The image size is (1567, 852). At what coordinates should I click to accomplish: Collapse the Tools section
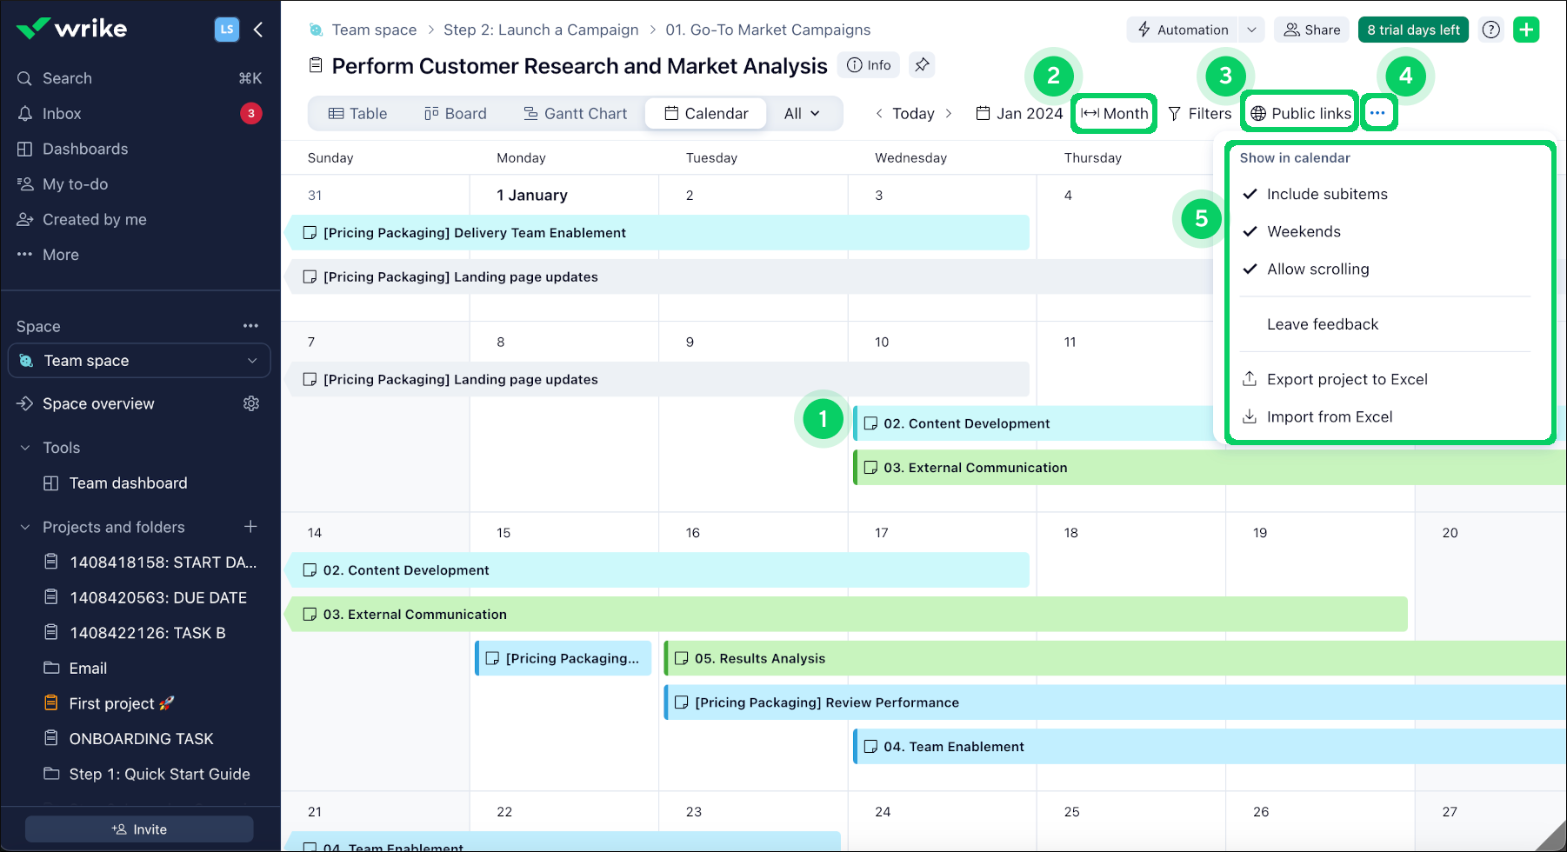[25, 448]
